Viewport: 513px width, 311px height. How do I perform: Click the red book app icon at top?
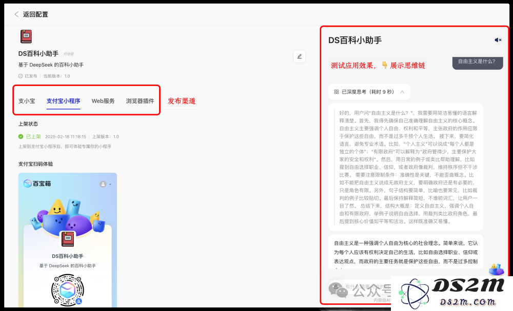(26, 36)
